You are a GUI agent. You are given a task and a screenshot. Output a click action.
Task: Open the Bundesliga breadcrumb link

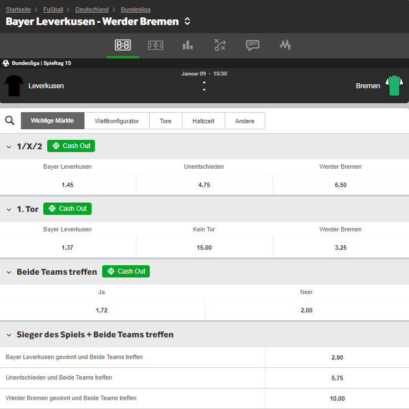(135, 9)
